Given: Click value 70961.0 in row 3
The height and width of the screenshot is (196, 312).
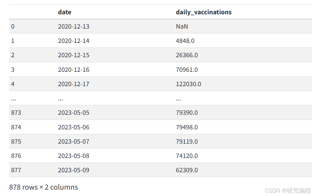Looking at the screenshot, I should point(187,70).
